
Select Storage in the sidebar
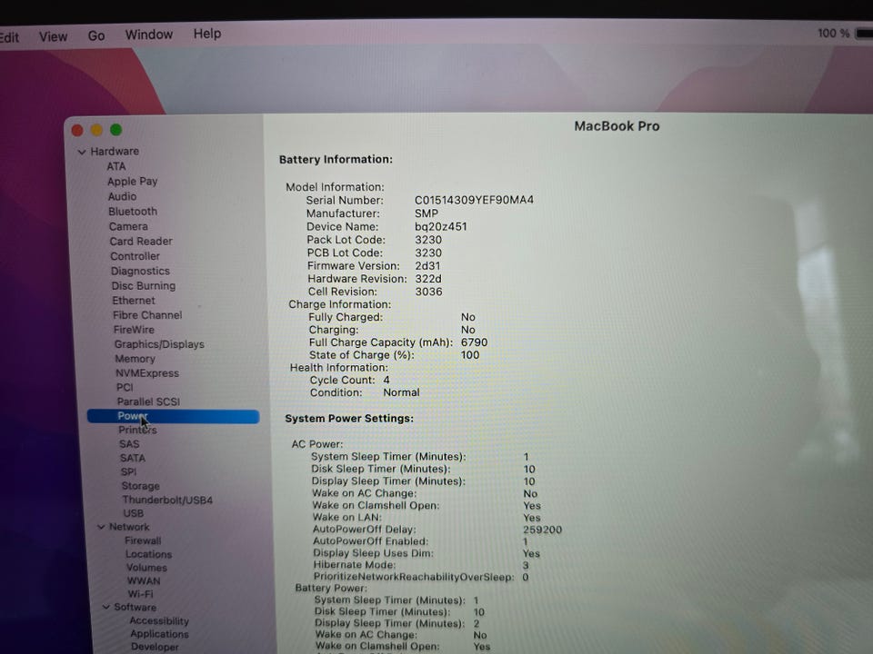[140, 485]
